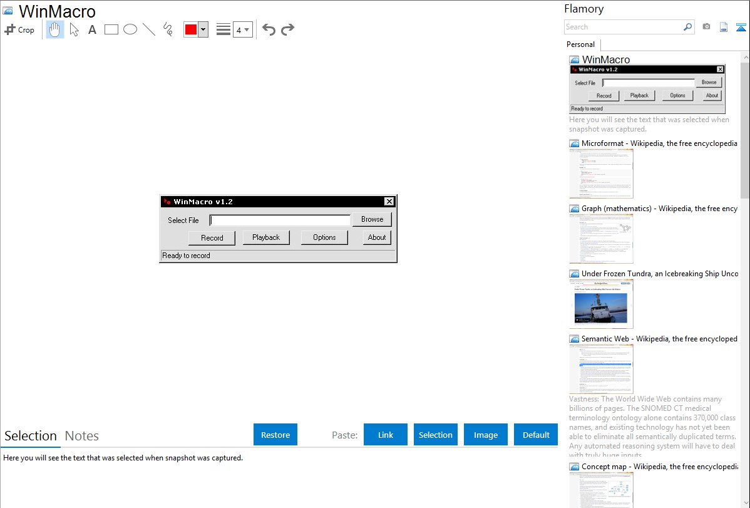Close the large WinMacro v1.2 dialog
Image resolution: width=750 pixels, height=508 pixels.
click(389, 202)
